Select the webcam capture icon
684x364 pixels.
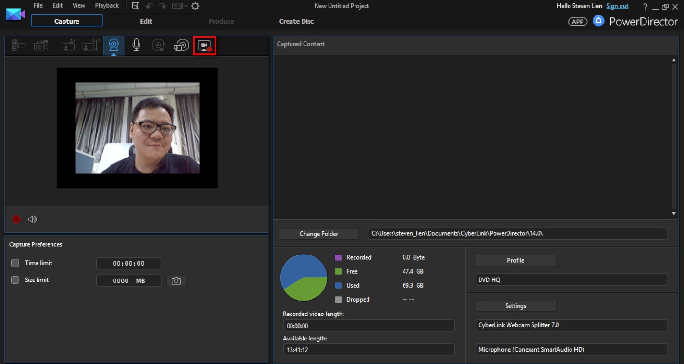tap(114, 46)
